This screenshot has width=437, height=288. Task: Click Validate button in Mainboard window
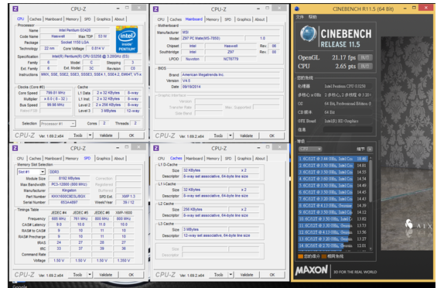247,135
